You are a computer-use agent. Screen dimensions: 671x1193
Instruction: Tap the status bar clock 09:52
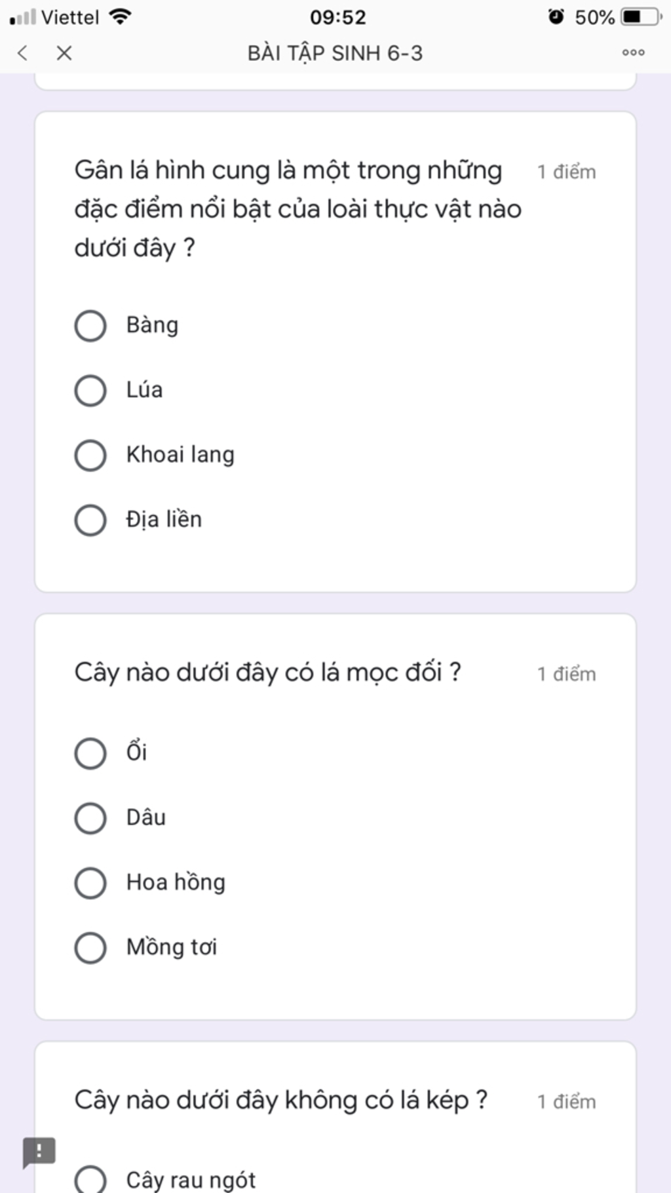click(337, 17)
